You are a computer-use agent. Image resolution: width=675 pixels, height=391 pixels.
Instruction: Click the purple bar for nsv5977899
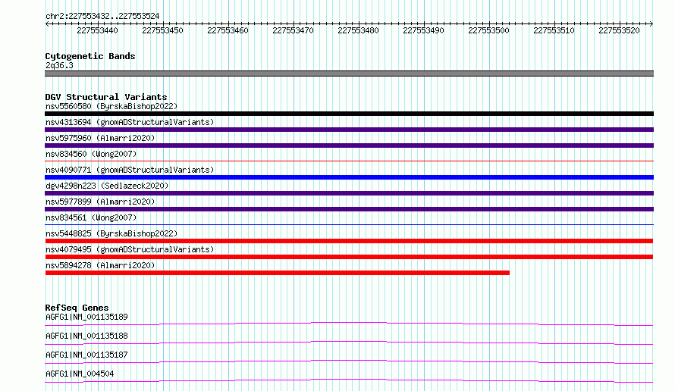[349, 209]
